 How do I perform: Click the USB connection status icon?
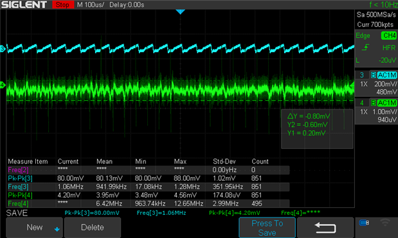tap(364, 223)
